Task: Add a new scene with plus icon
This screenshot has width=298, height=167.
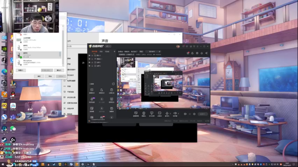Action: point(114,52)
